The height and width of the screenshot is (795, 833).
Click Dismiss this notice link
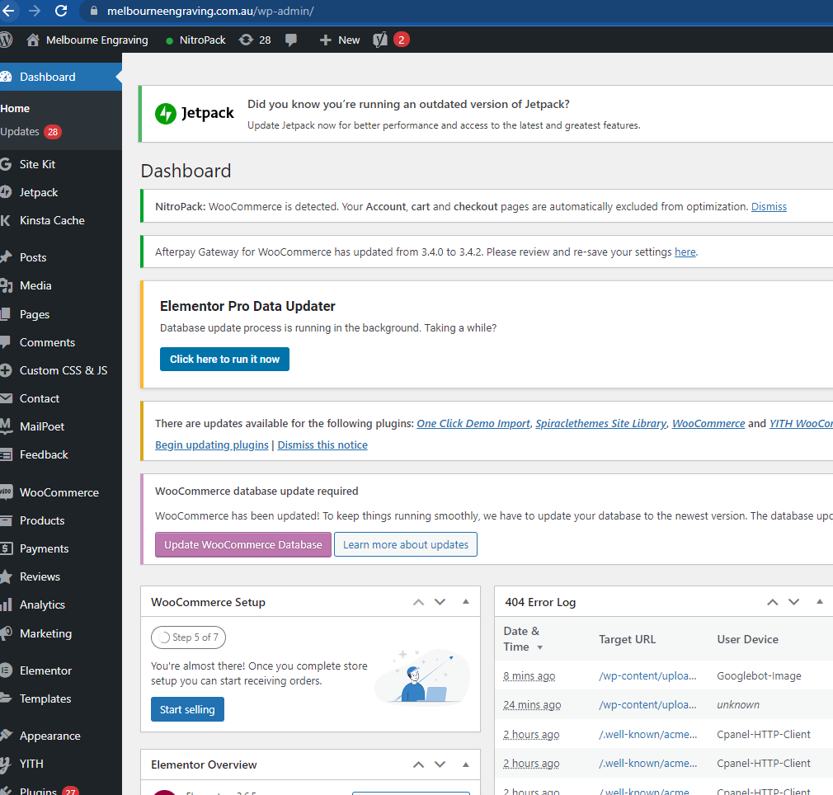point(322,445)
